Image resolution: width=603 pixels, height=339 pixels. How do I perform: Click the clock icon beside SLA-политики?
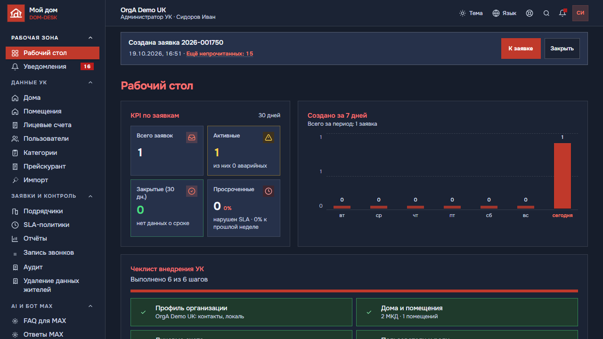coord(15,225)
